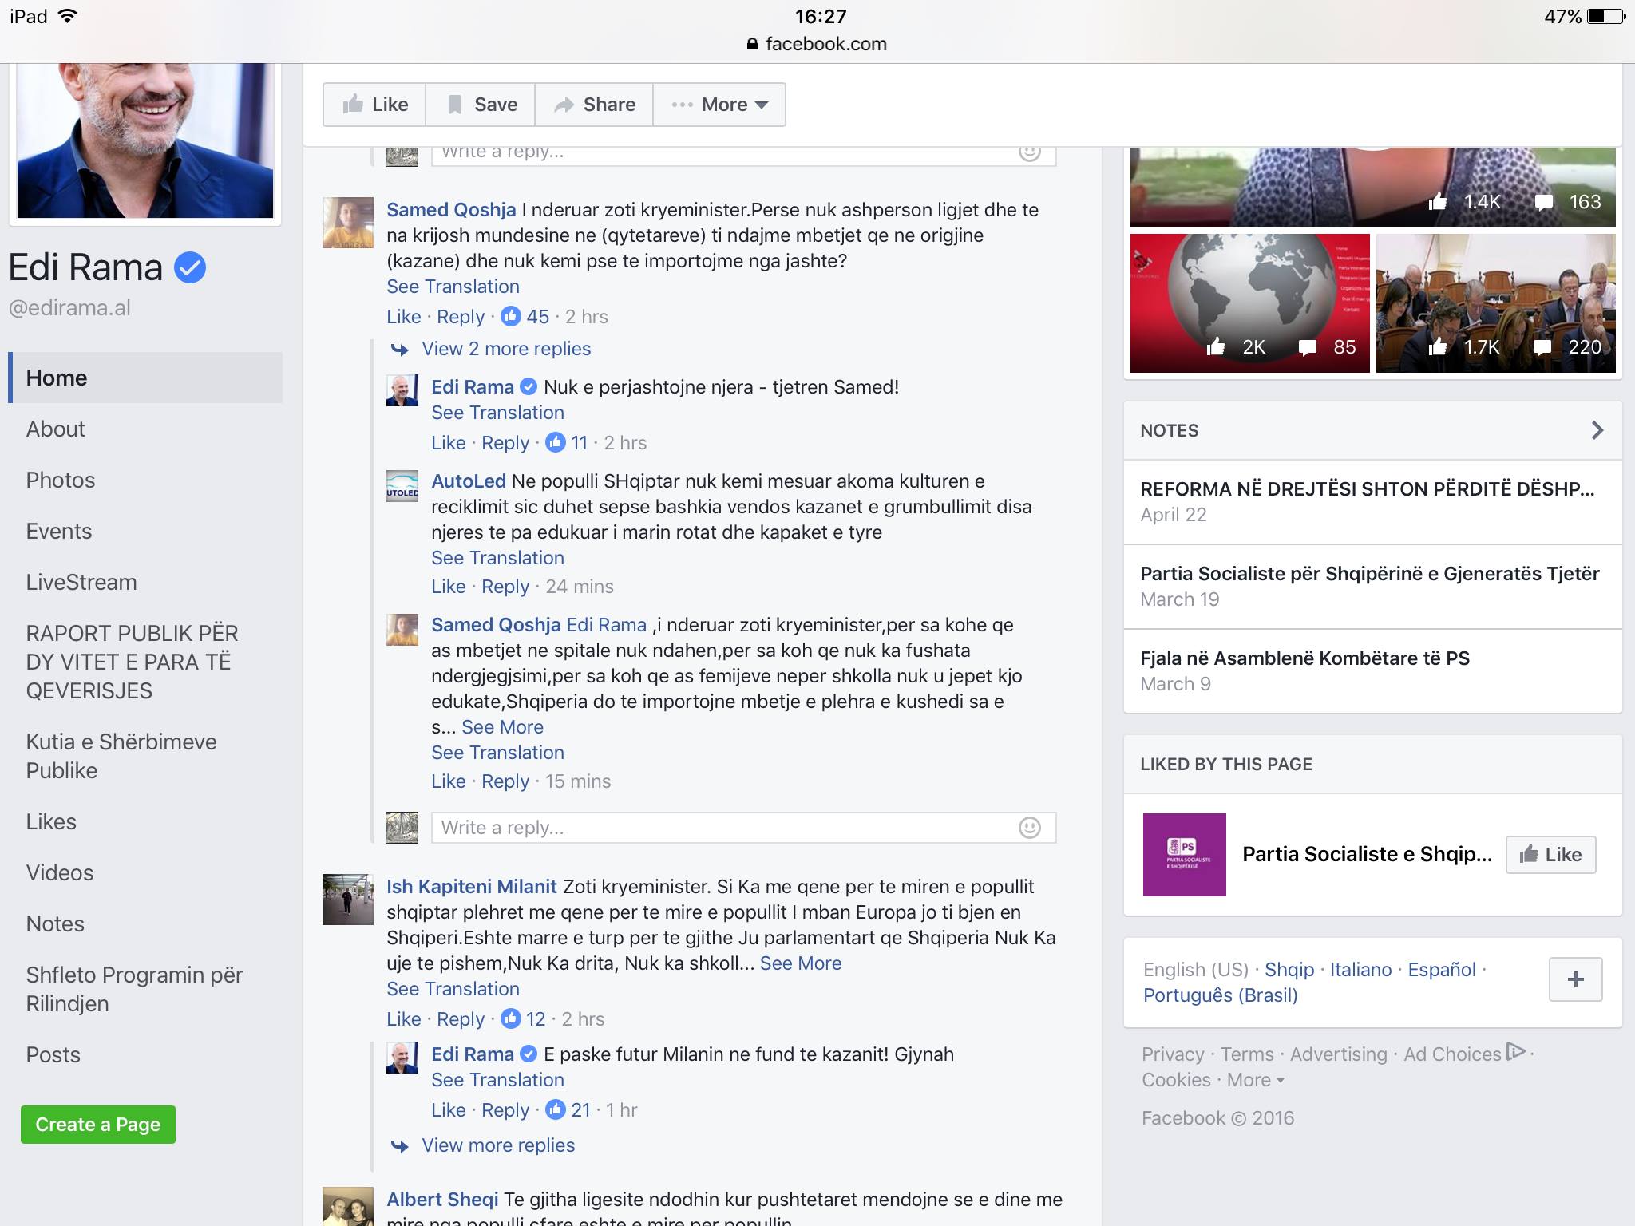Viewport: 1635px width, 1226px height.
Task: Open the globe video thumbnail with 2K likes
Action: [1250, 303]
